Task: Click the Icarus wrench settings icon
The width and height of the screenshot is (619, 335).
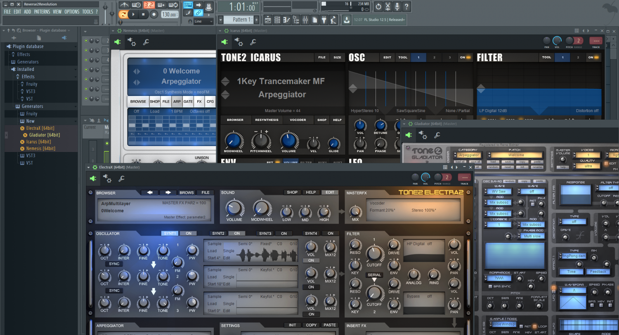Action: point(253,42)
